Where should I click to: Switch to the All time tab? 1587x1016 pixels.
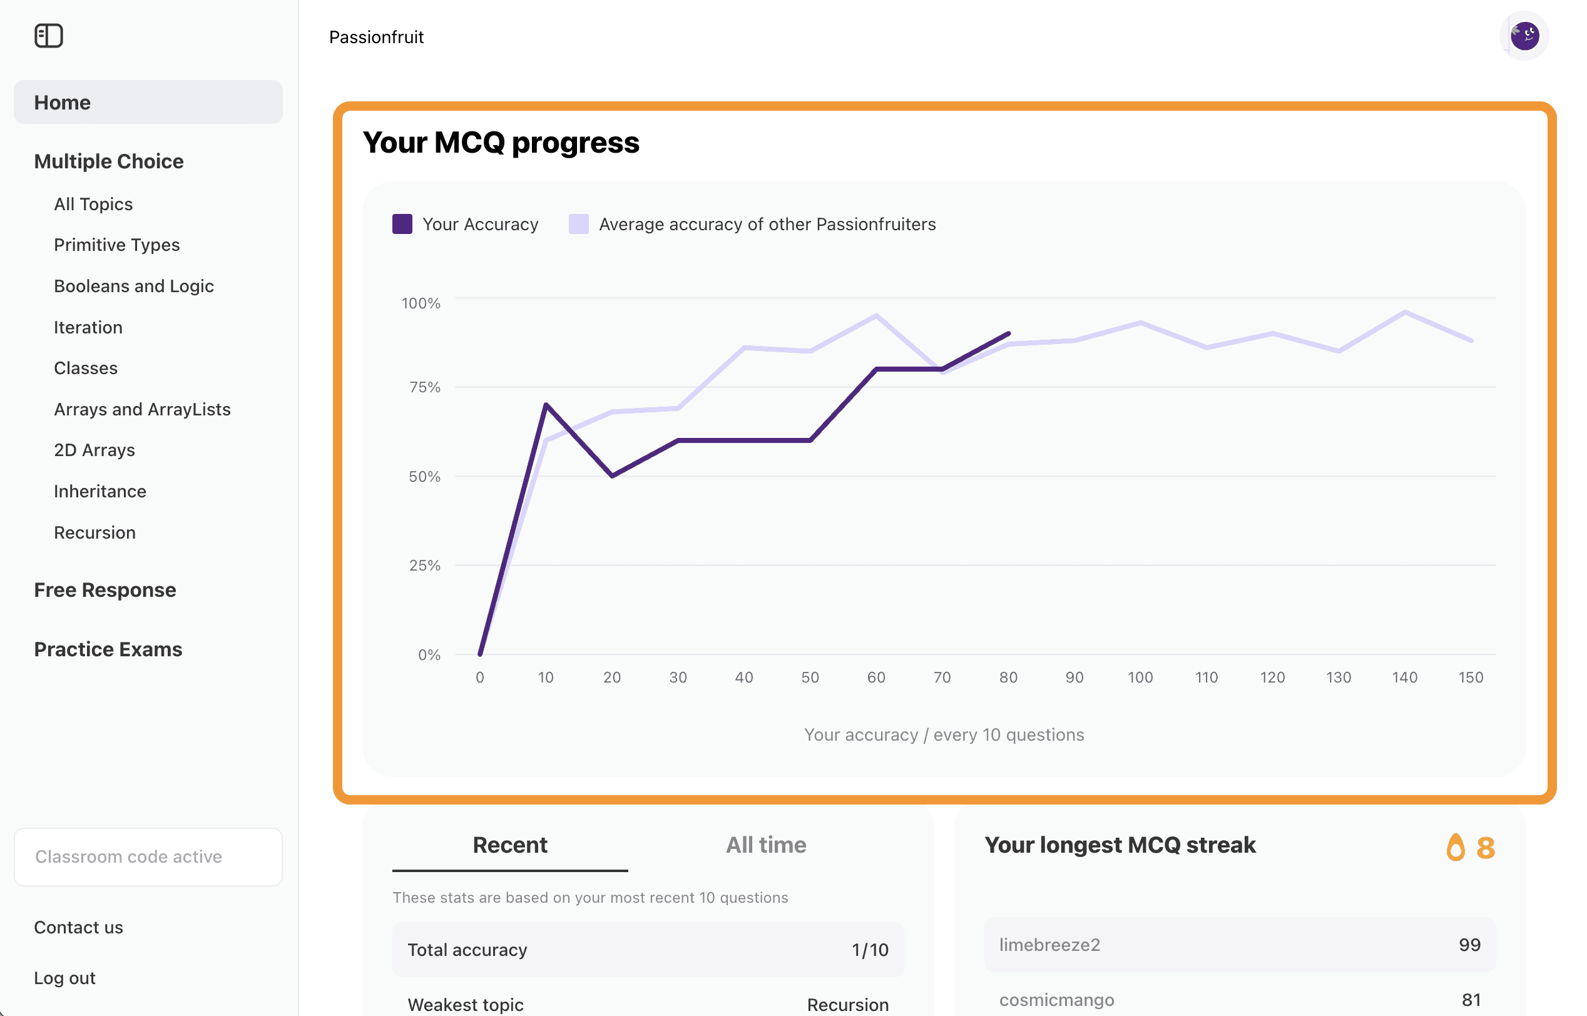[x=765, y=845]
